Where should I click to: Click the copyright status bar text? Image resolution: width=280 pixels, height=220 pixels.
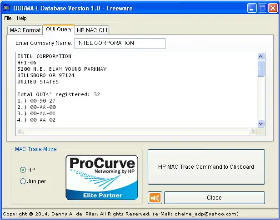tap(121, 214)
